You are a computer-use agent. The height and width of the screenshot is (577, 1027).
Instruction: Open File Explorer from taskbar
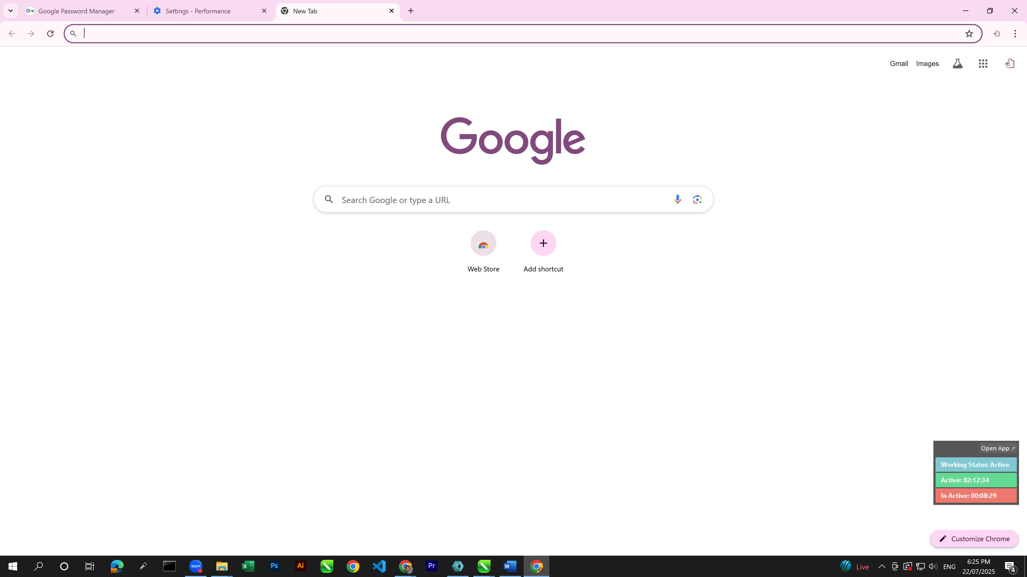(222, 566)
